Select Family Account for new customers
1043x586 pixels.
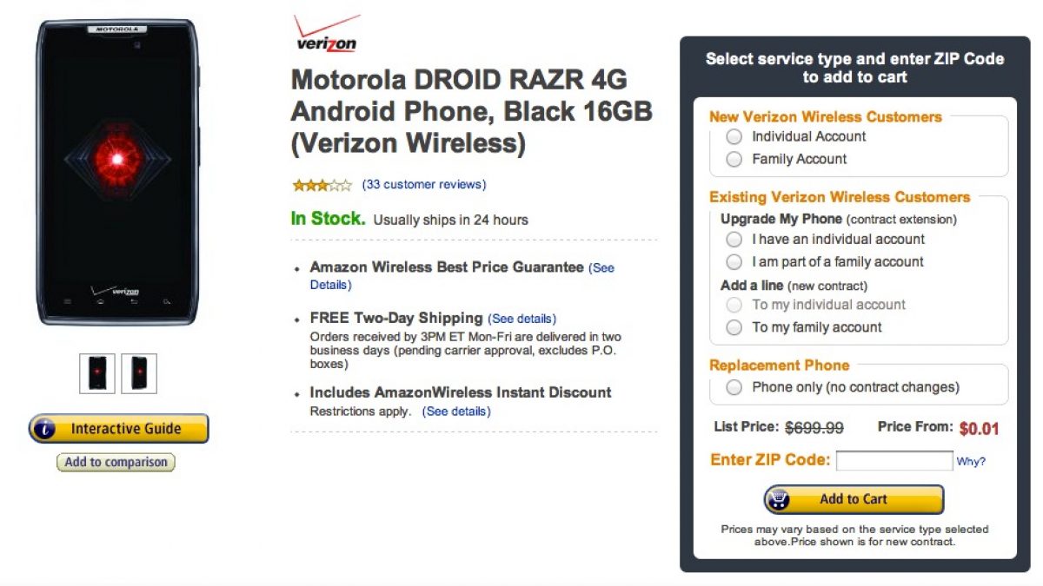(734, 159)
